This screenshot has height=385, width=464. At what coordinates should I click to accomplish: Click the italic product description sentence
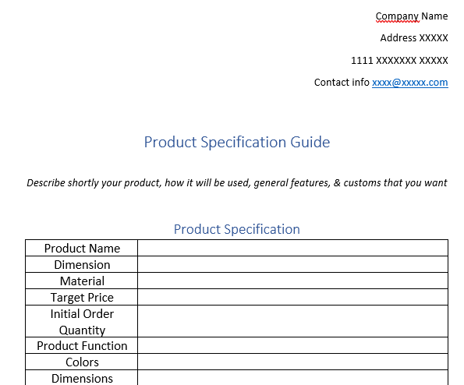click(x=237, y=182)
